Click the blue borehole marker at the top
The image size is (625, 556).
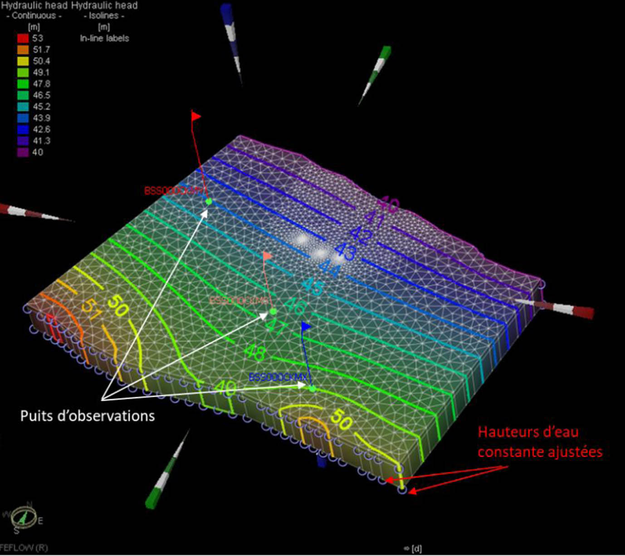[x=228, y=20]
